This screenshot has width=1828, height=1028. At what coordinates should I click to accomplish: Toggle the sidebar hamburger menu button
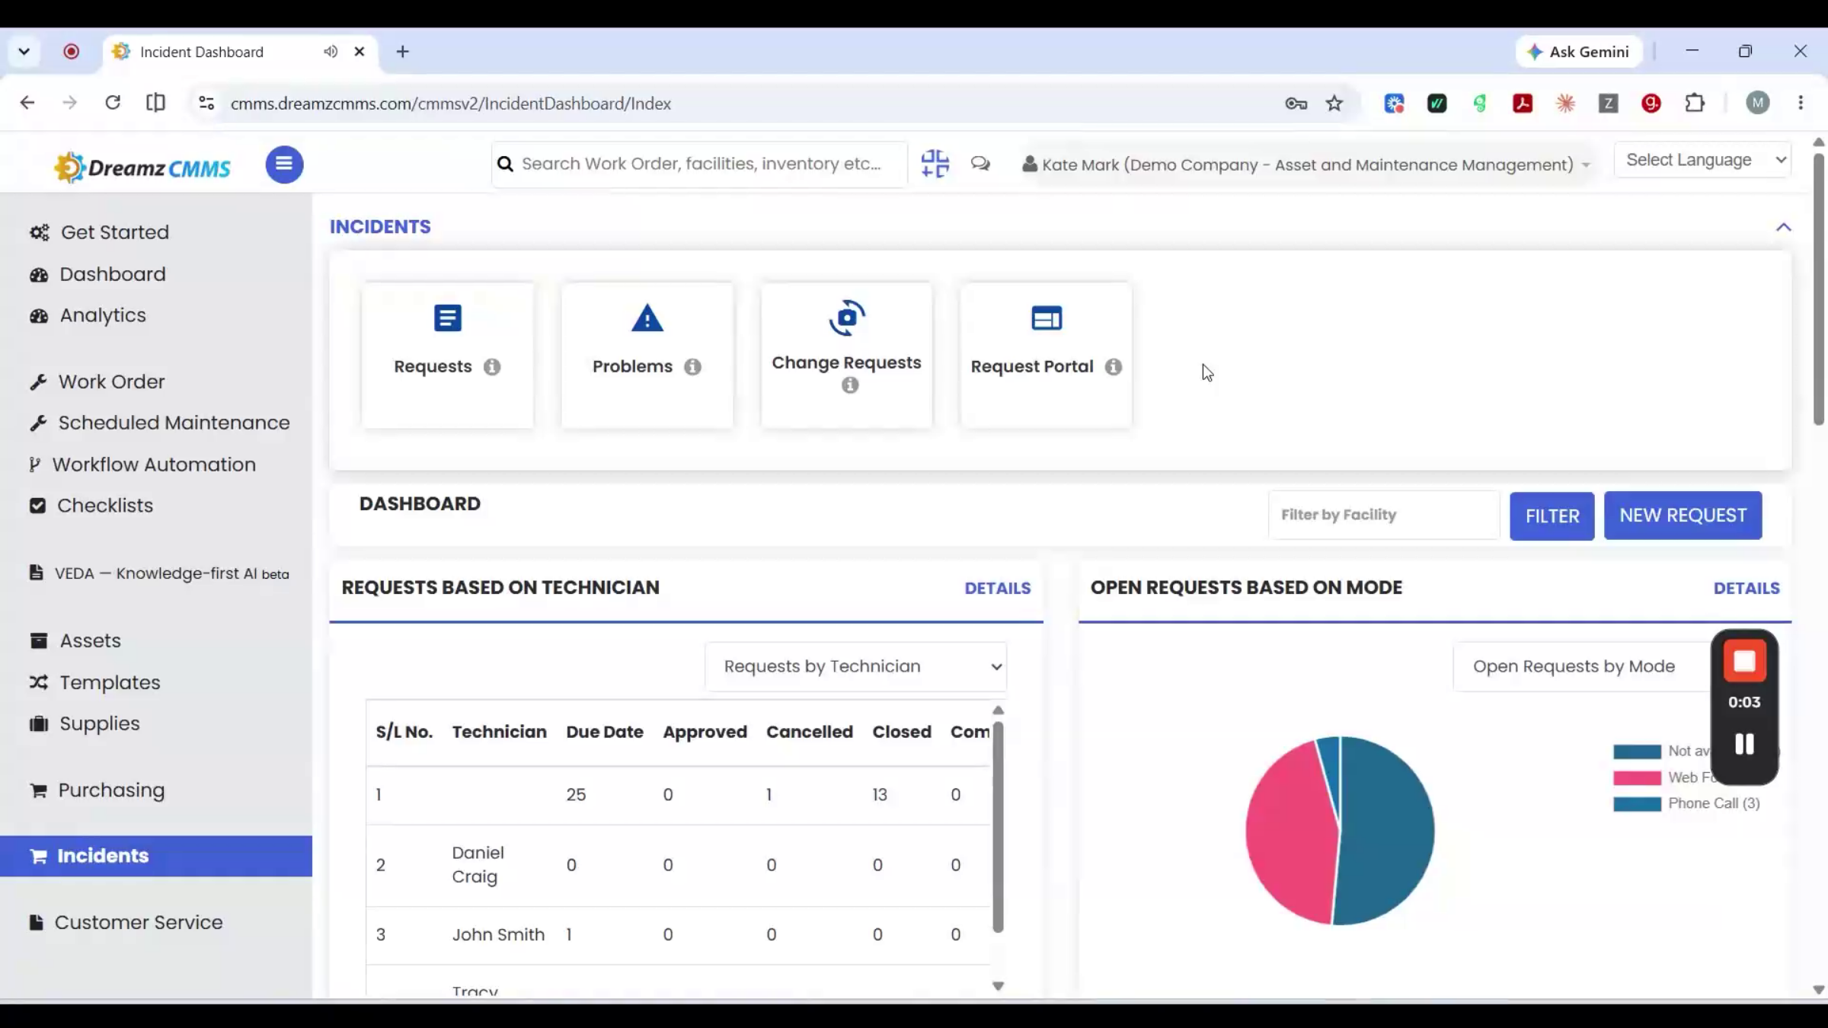[x=284, y=164]
